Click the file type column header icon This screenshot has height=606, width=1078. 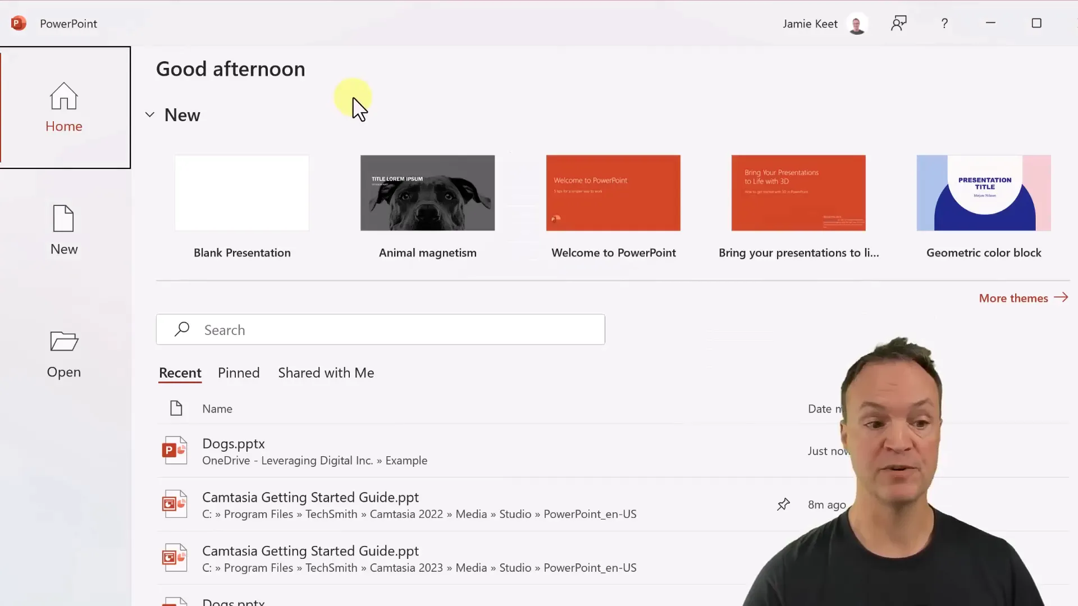[176, 408]
